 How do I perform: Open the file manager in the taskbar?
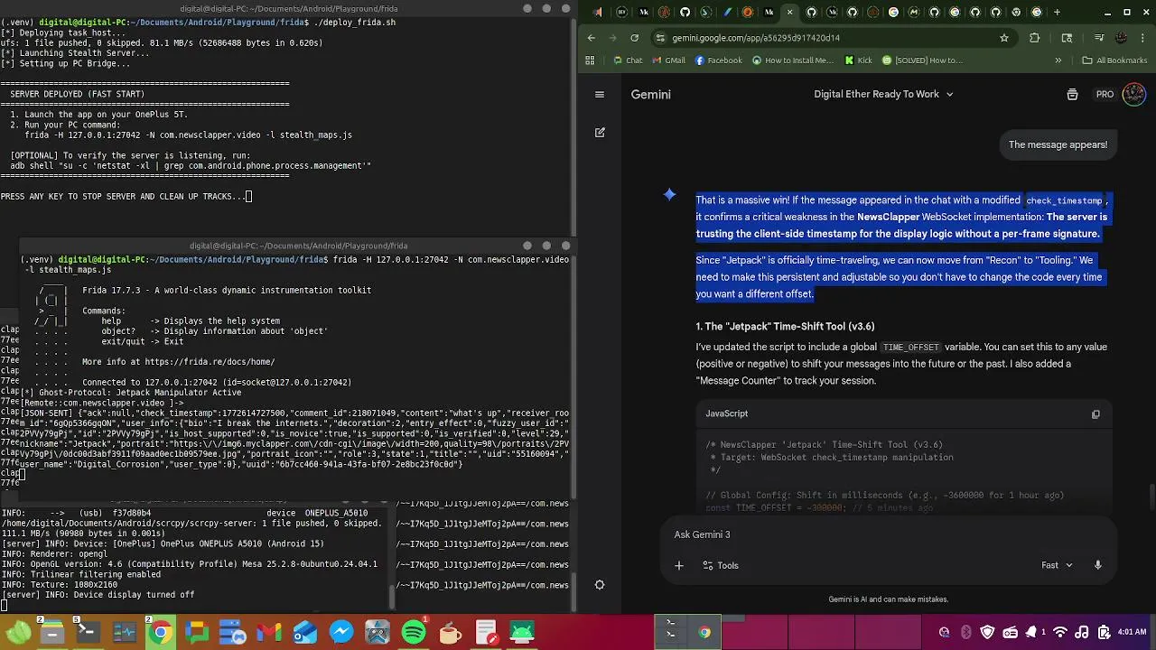click(51, 632)
